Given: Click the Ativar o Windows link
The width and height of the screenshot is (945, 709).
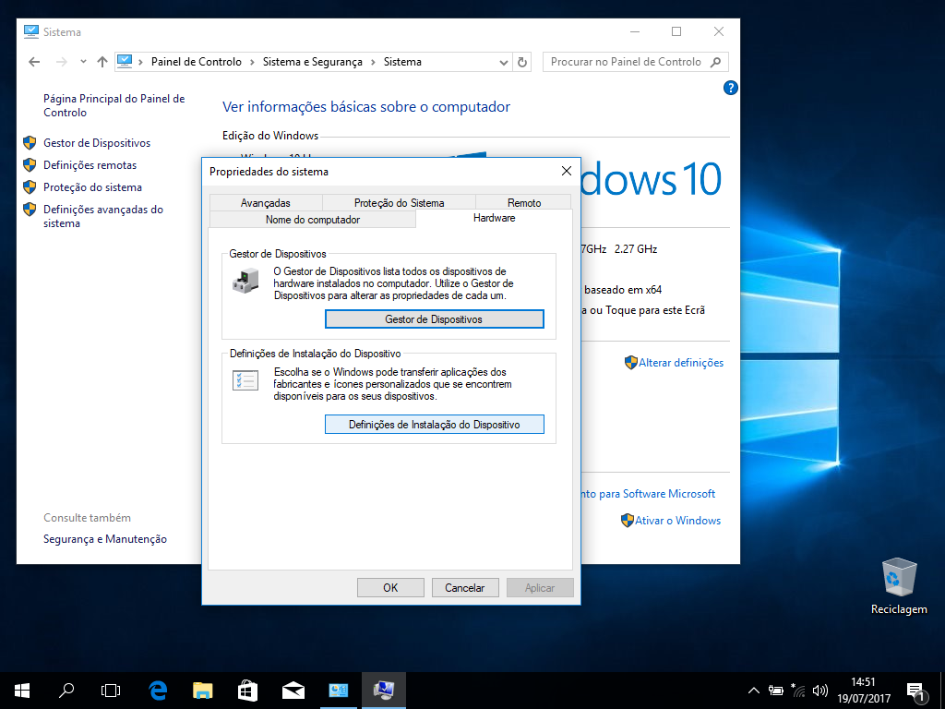Looking at the screenshot, I should click(x=677, y=521).
